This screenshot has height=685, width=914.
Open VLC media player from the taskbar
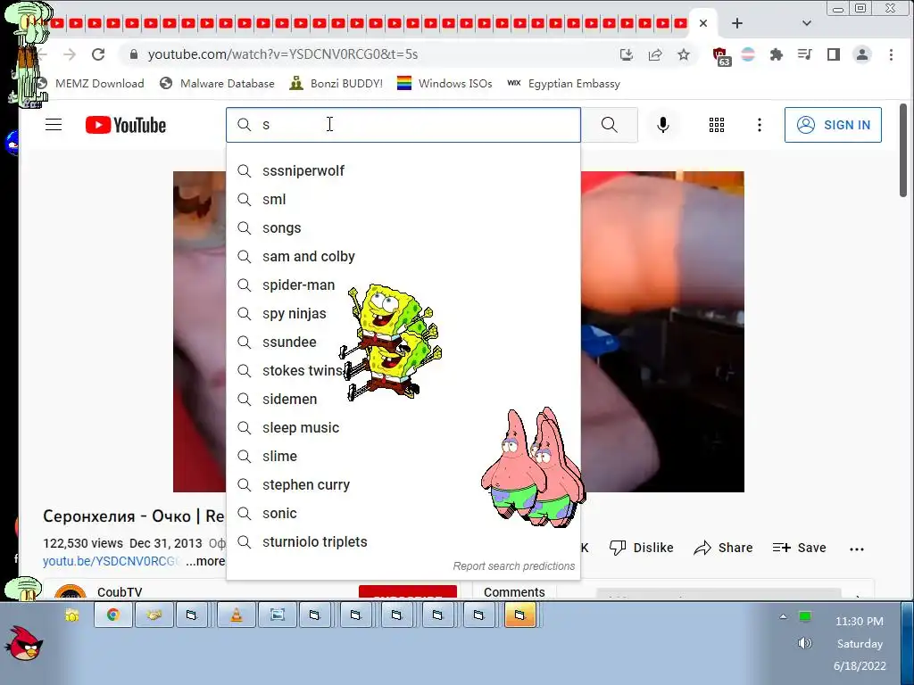[236, 615]
